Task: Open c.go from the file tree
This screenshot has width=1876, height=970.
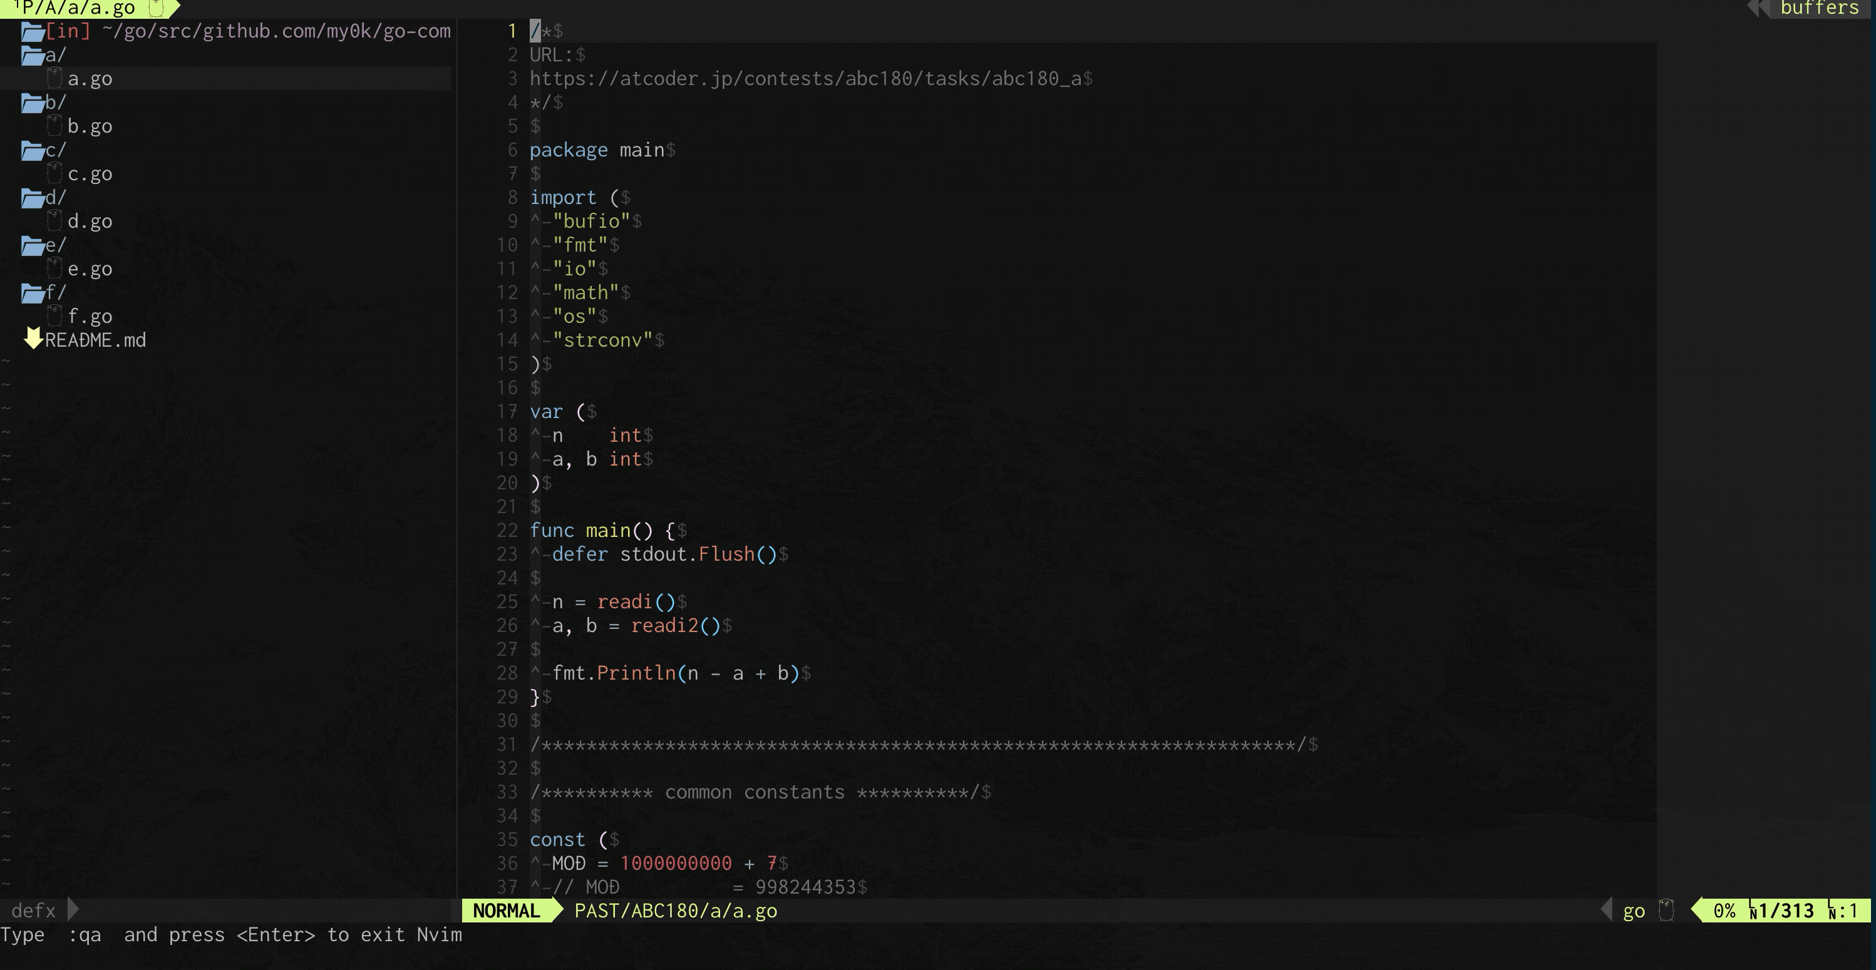Action: click(x=90, y=174)
